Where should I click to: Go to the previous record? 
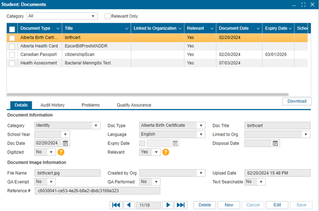click(129, 205)
